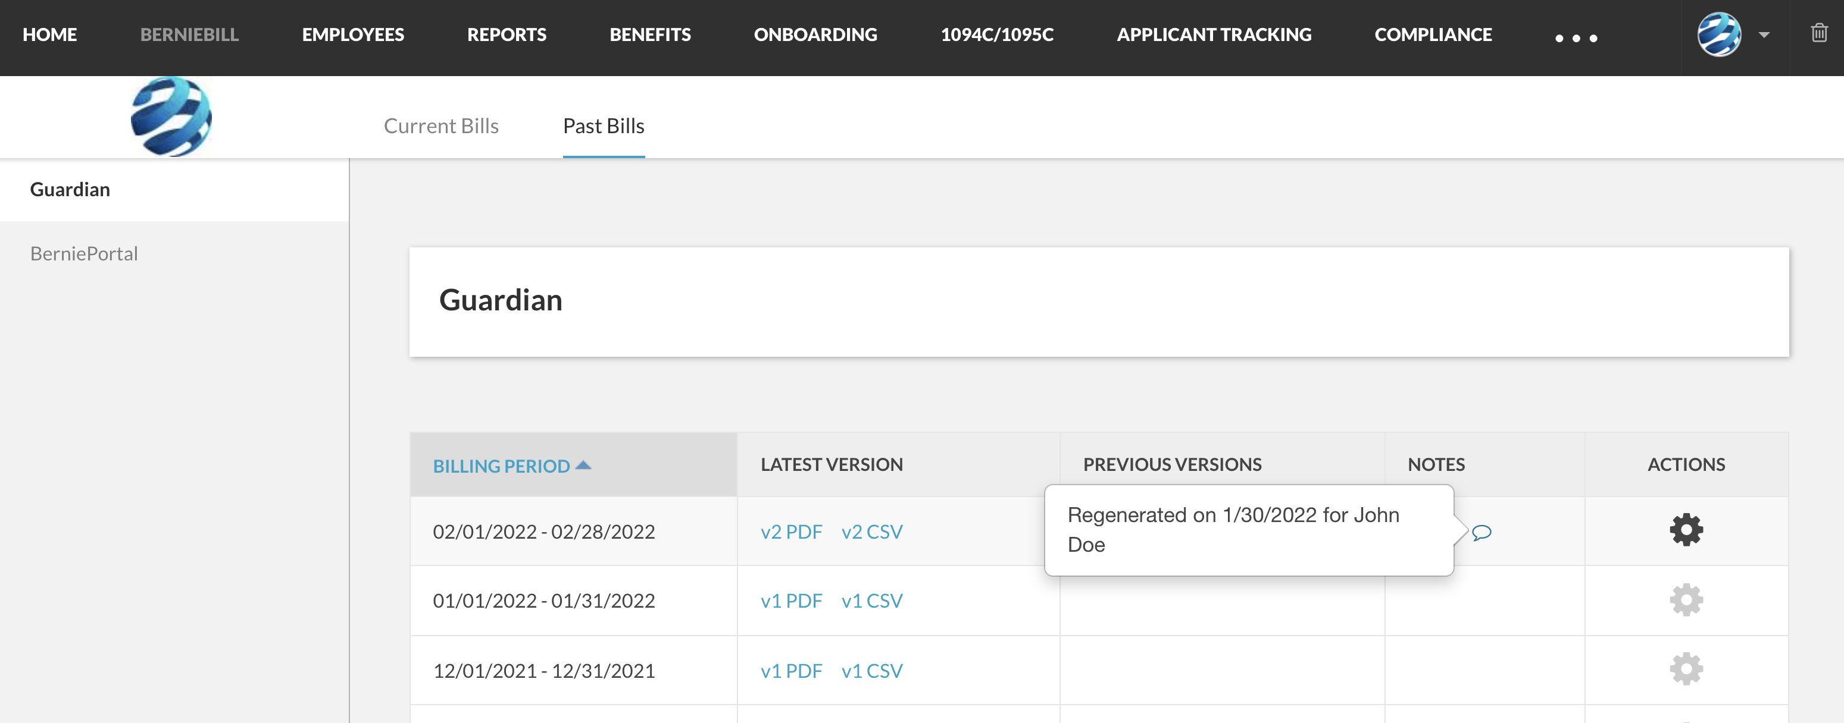
Task: Download v1 PDF for January 2022
Action: coord(791,601)
